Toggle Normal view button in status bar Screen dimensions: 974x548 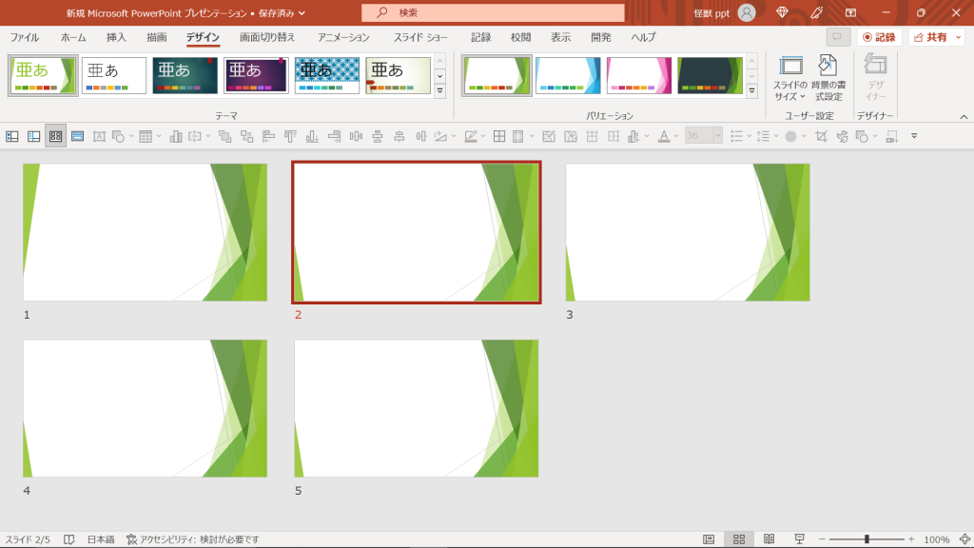(x=708, y=539)
